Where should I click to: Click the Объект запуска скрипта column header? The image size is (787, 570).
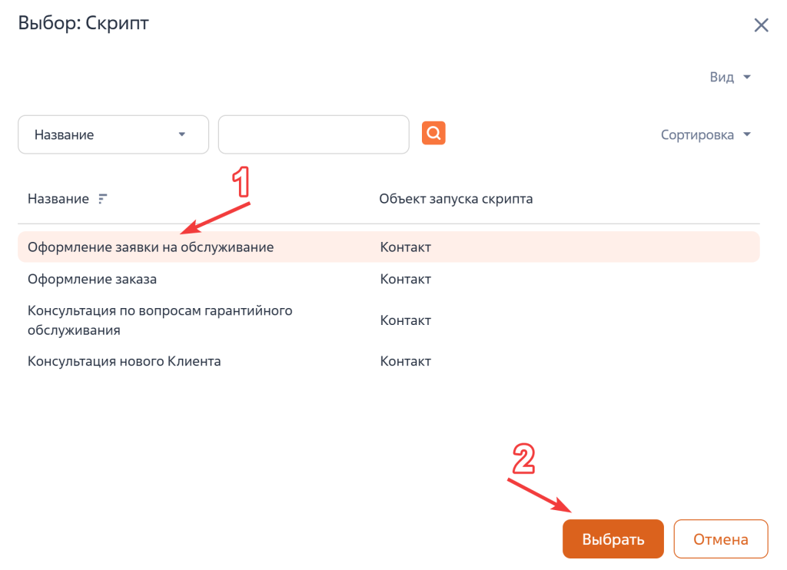point(457,197)
